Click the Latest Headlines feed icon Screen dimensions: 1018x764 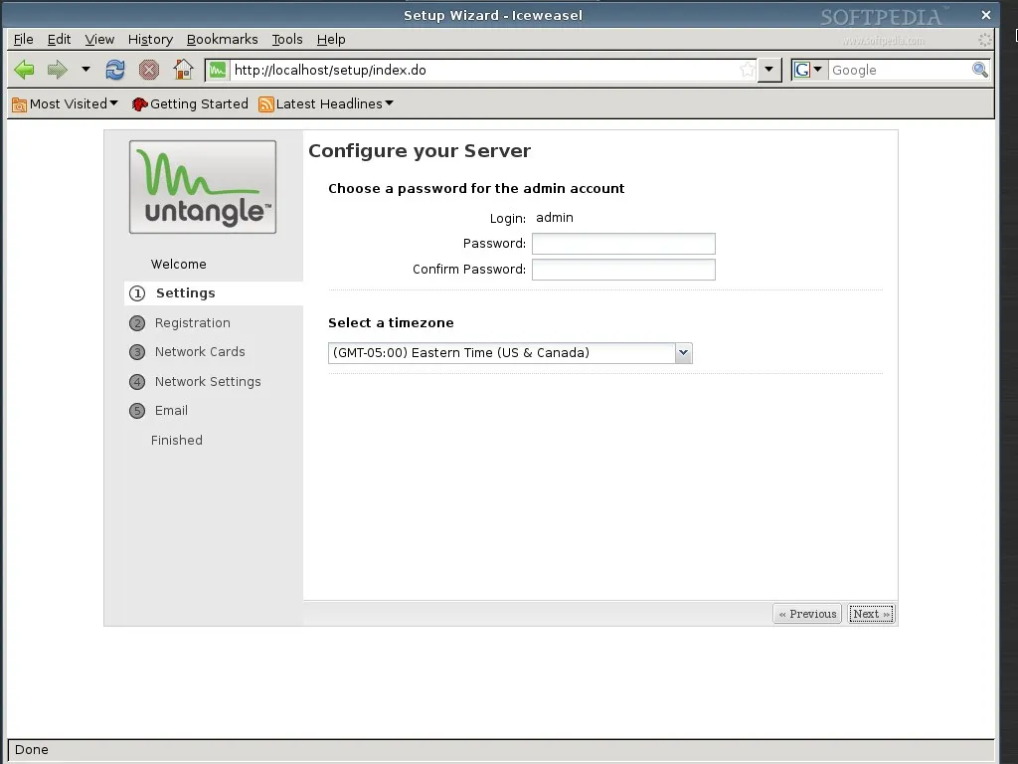263,103
